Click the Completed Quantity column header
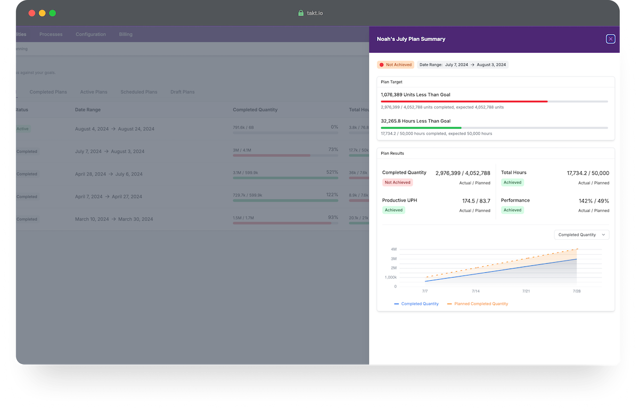Screen dimensions: 639x410 pyautogui.click(x=255, y=110)
